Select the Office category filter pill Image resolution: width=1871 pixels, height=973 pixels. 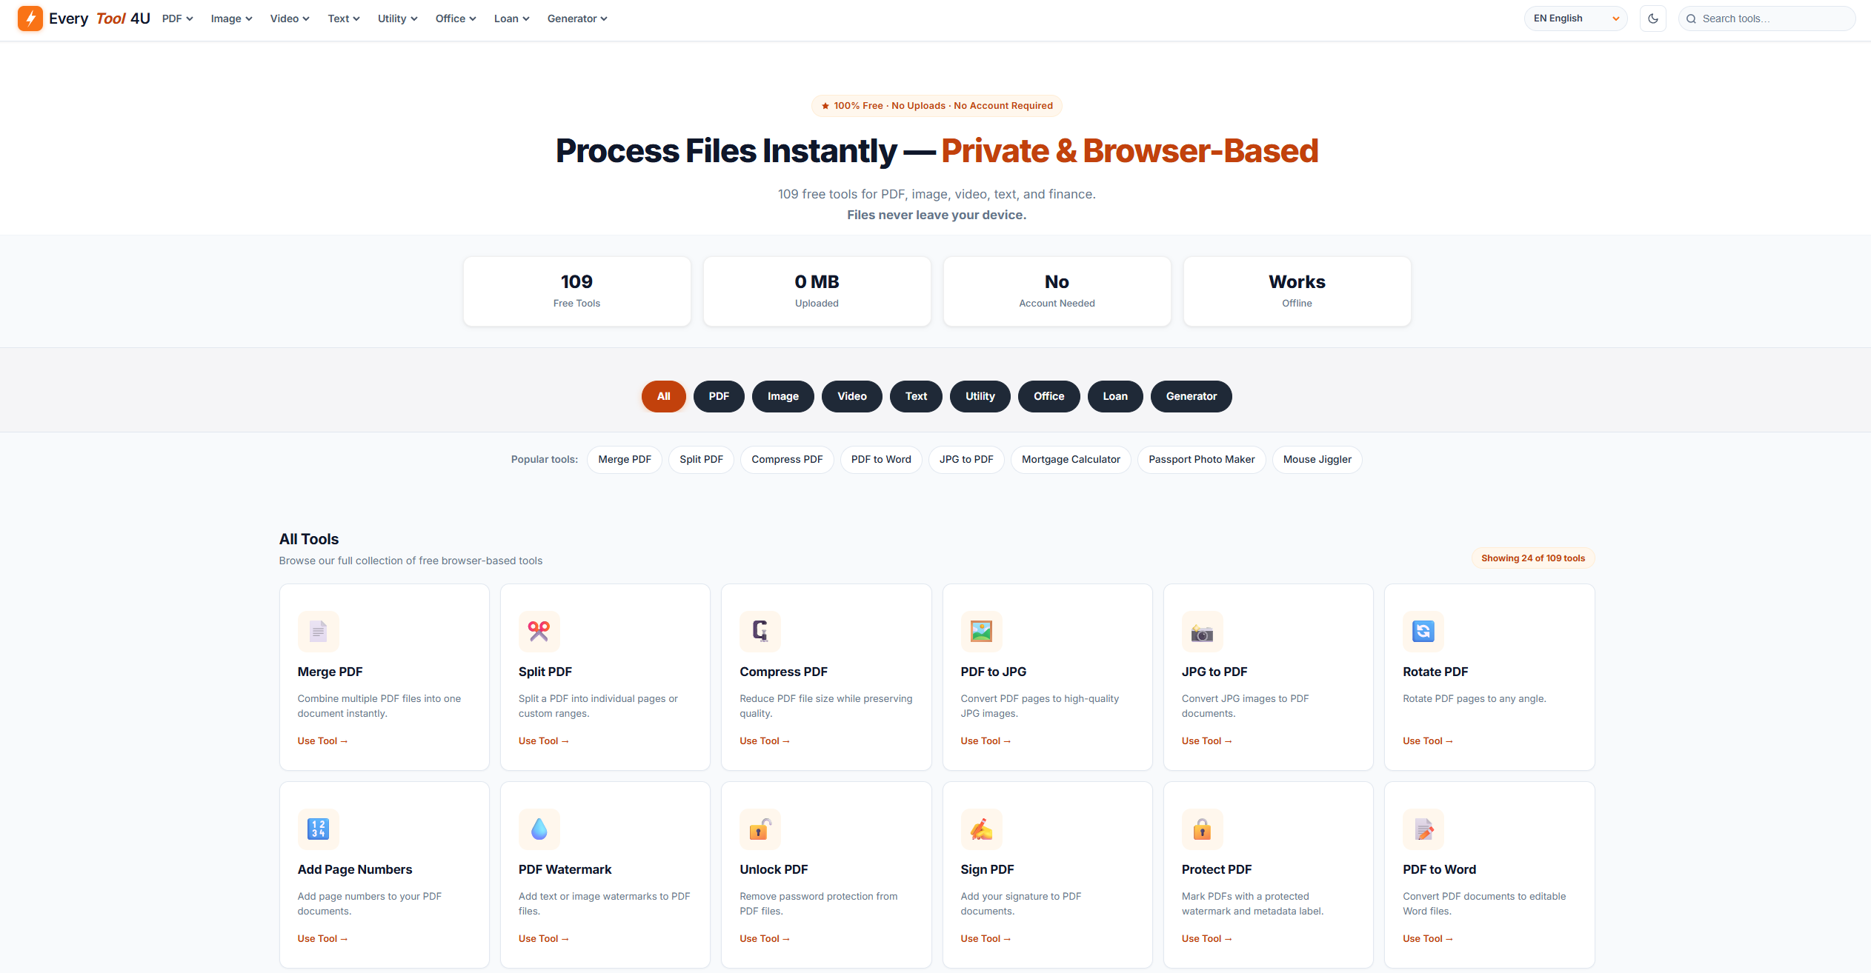click(1049, 397)
